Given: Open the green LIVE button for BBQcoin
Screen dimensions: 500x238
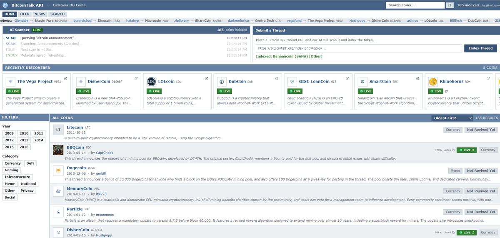Looking at the screenshot, I should (467, 150).
